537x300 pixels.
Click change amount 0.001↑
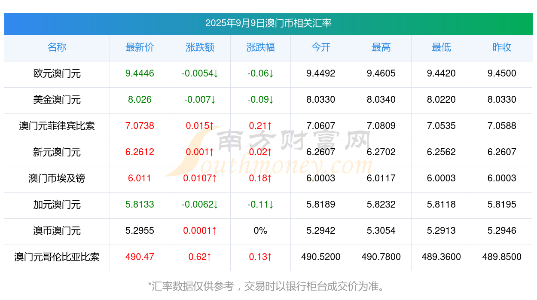[x=200, y=152]
